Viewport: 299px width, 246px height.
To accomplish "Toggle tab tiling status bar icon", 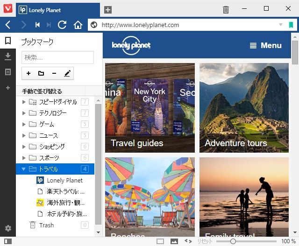I will (160, 241).
